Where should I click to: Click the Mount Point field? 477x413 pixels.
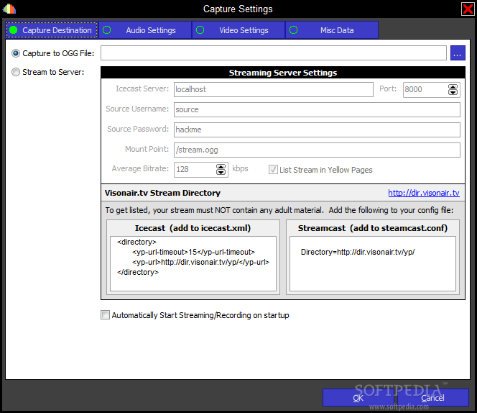coord(317,150)
